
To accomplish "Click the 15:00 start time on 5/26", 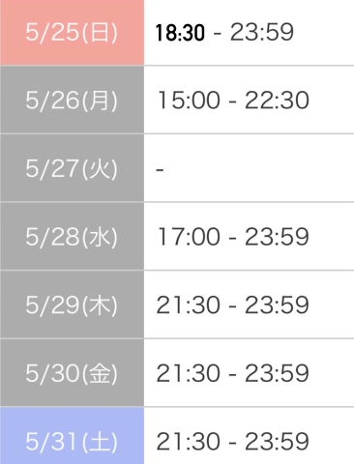I will pos(189,101).
